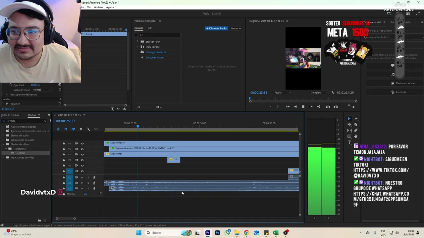
Task: Open the Program Monitor button editor plus
Action: (x=353, y=107)
